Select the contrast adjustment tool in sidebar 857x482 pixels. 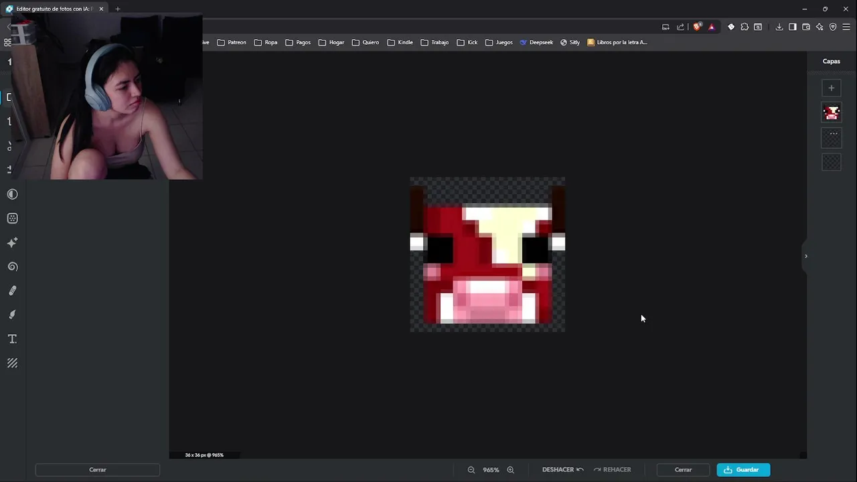click(x=12, y=194)
